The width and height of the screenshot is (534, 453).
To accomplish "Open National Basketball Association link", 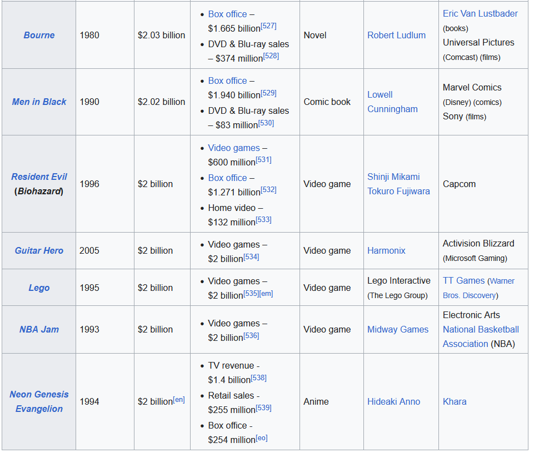I will (481, 336).
